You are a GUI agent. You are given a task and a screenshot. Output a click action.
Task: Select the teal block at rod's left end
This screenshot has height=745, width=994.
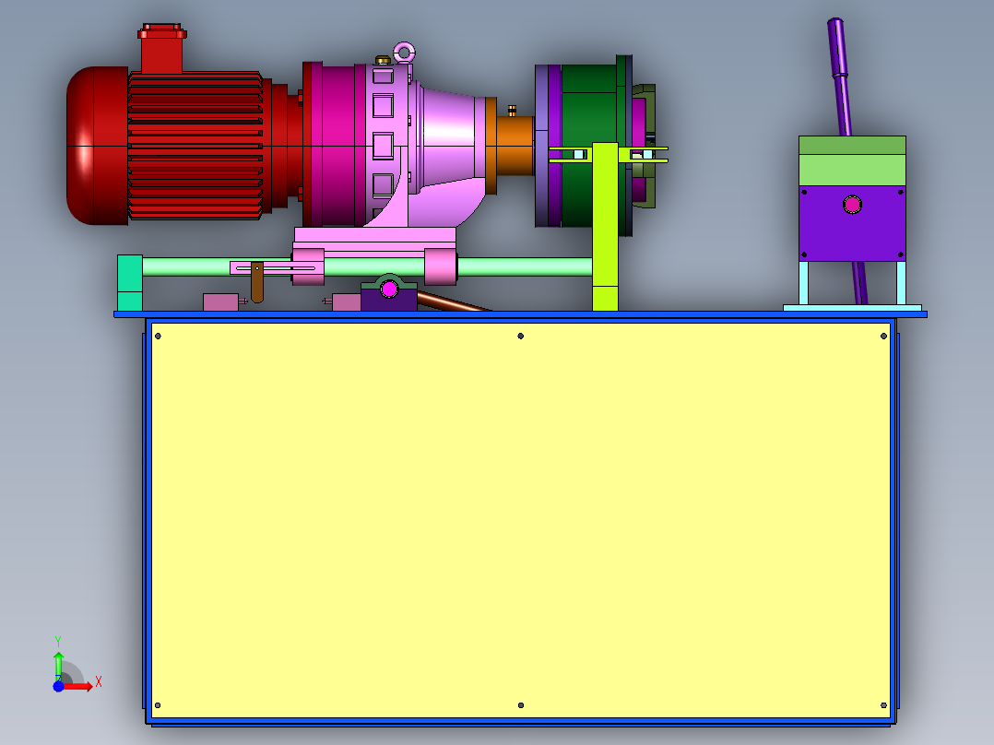click(x=130, y=283)
